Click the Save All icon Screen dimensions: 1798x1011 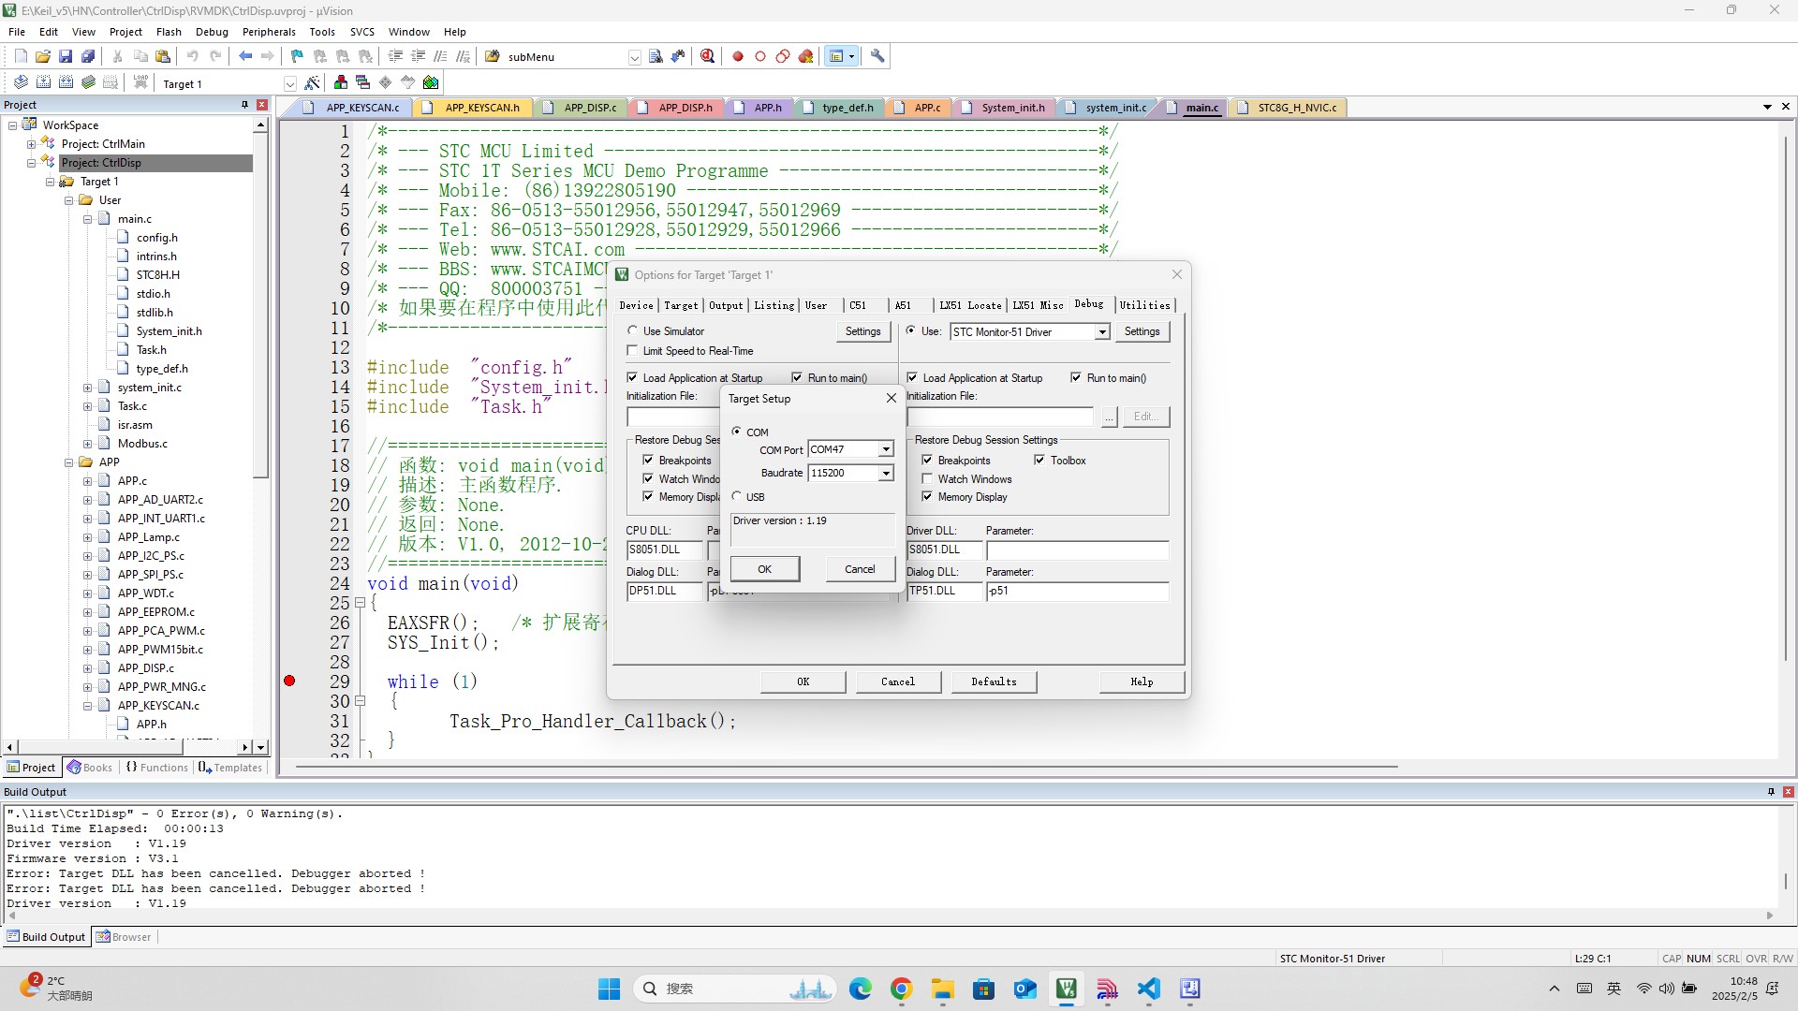[x=88, y=56]
